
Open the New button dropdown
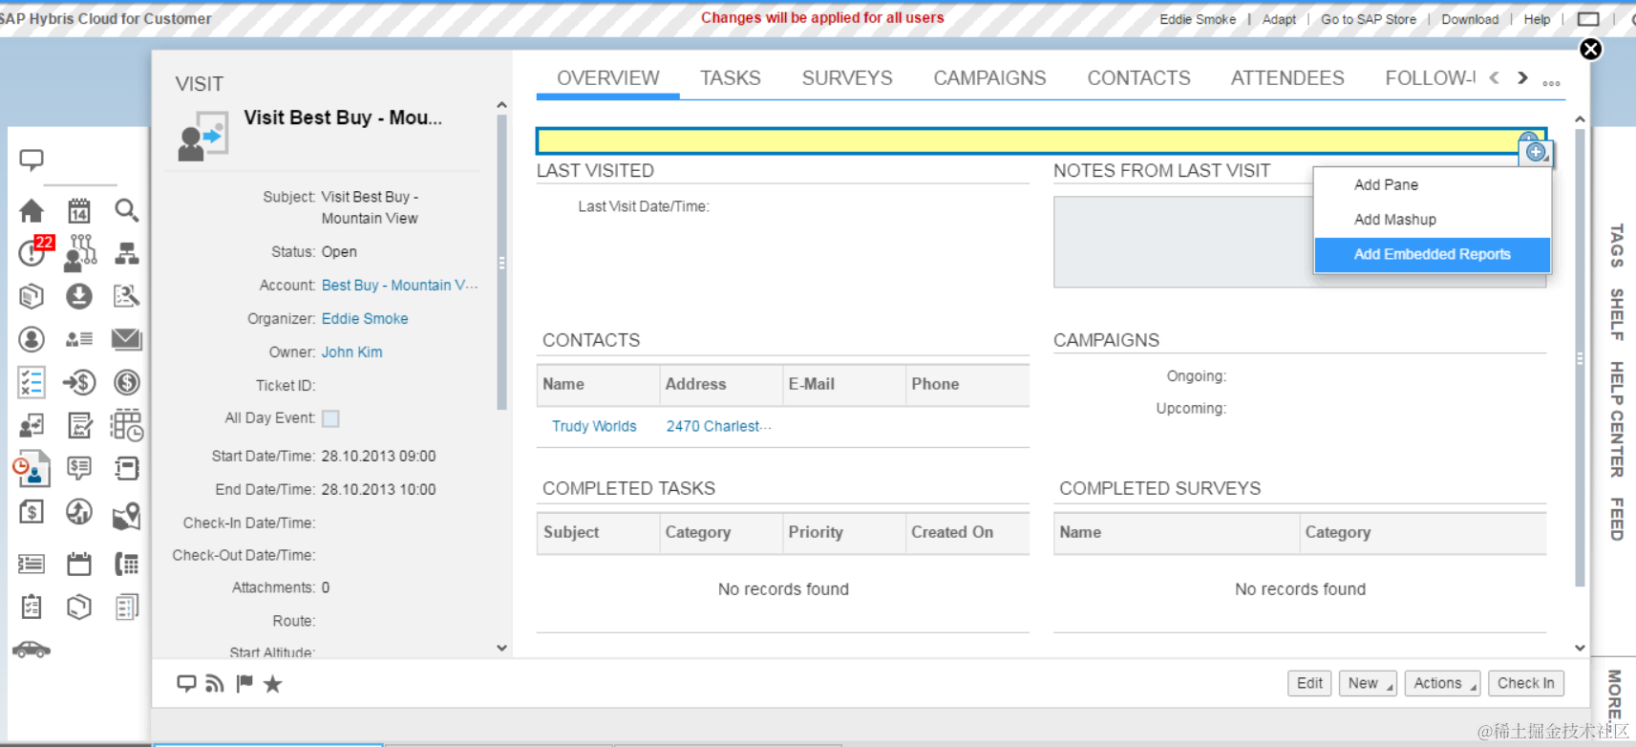coord(1368,683)
